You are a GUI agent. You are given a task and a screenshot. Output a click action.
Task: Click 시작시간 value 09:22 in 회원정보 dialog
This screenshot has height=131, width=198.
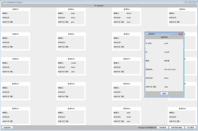click(166, 78)
